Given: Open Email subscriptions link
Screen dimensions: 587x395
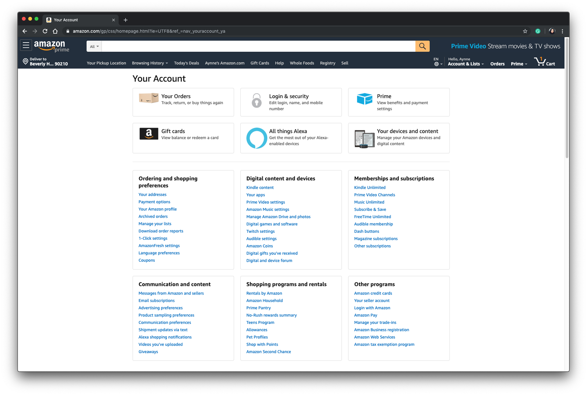Looking at the screenshot, I should coord(157,301).
